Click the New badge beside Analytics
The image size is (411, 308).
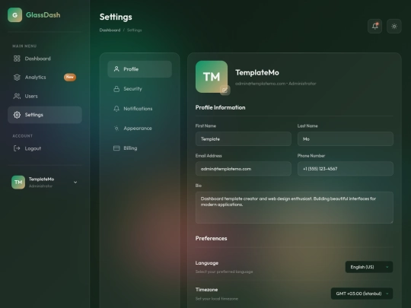70,77
